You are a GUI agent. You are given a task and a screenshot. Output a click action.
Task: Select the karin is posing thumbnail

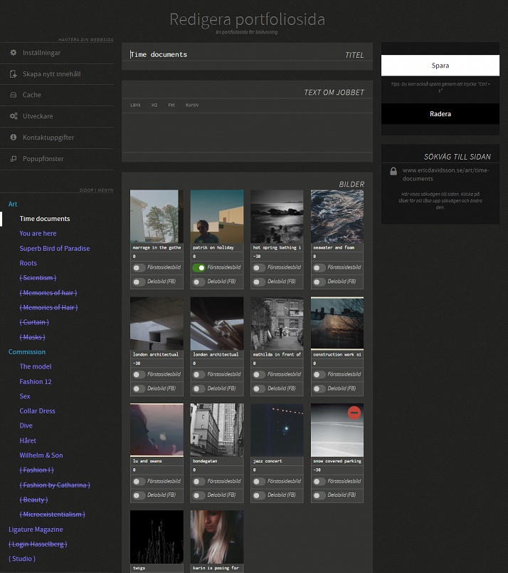[217, 537]
